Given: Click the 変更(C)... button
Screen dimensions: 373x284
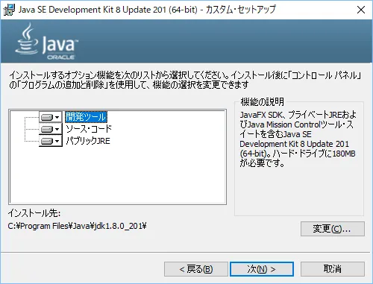Looking at the screenshot, I should click(333, 229).
